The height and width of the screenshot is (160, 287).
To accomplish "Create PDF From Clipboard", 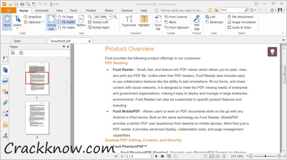I will tap(176, 27).
